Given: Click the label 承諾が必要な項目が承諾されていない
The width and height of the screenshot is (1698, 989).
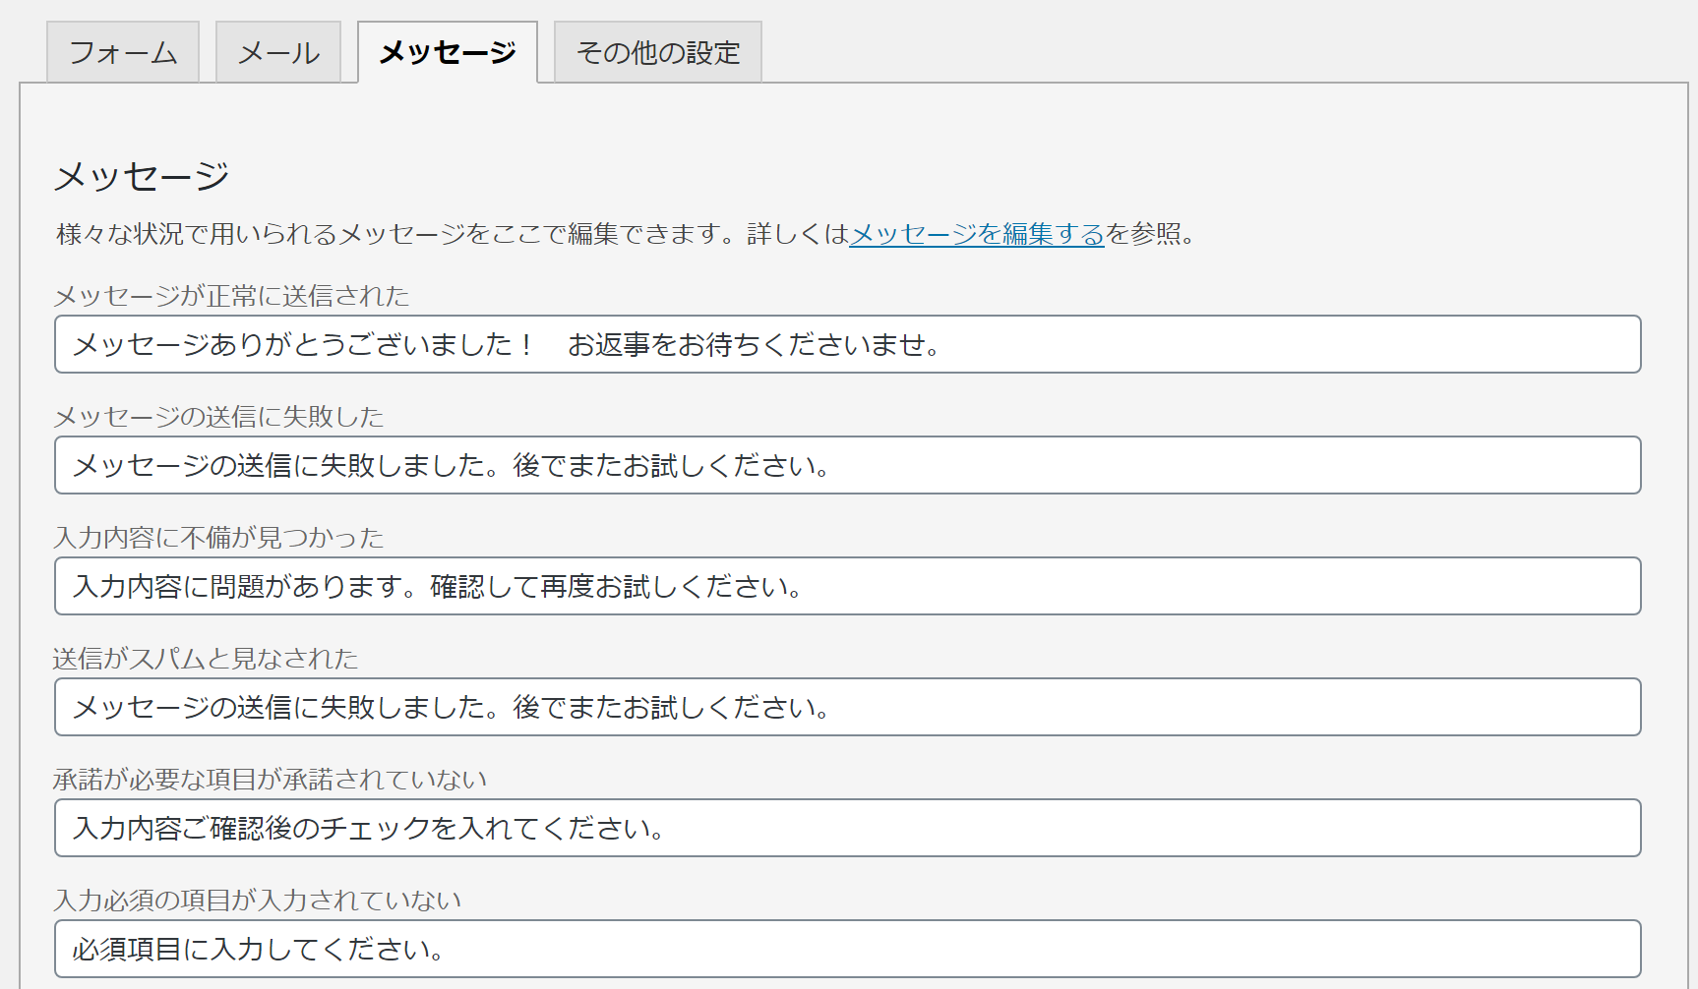Looking at the screenshot, I should click(271, 780).
